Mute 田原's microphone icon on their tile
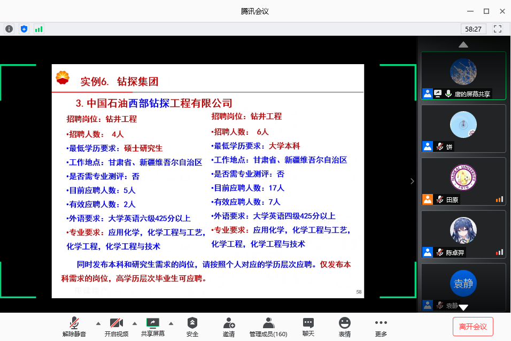Screen dimensions: 511x341 440,199
